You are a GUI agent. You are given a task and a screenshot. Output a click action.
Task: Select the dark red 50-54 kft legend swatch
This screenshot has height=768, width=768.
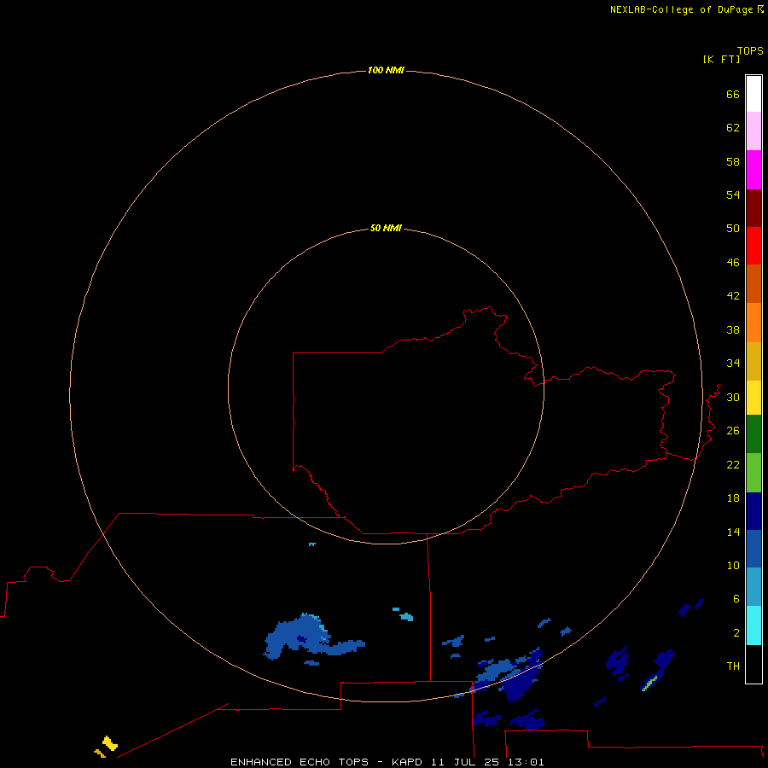[x=753, y=208]
